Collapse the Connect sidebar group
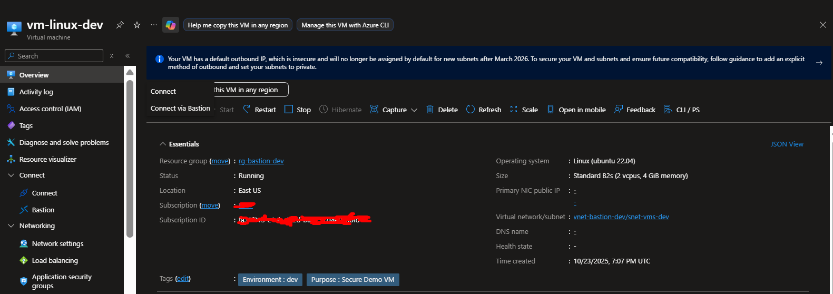This screenshot has width=833, height=294. pyautogui.click(x=11, y=175)
